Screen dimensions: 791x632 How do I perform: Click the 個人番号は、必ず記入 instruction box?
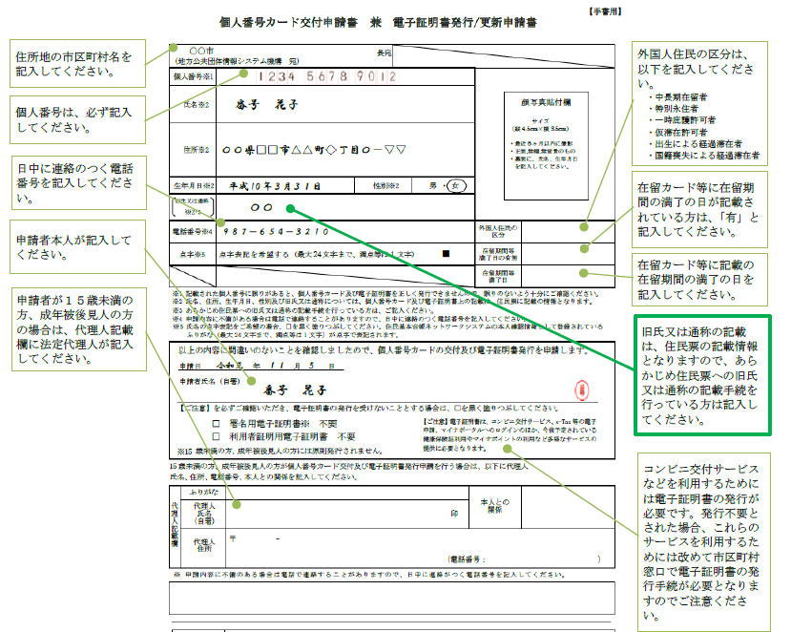[77, 119]
